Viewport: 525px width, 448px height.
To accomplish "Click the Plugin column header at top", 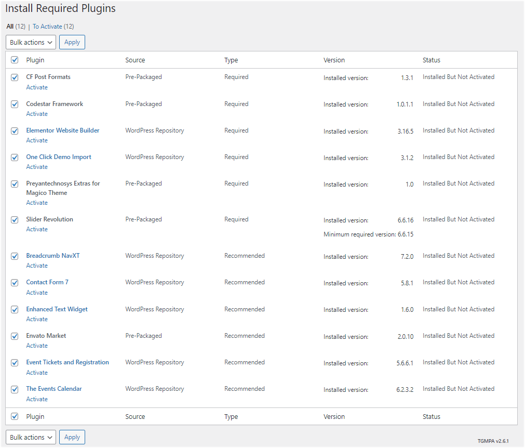I will click(35, 60).
